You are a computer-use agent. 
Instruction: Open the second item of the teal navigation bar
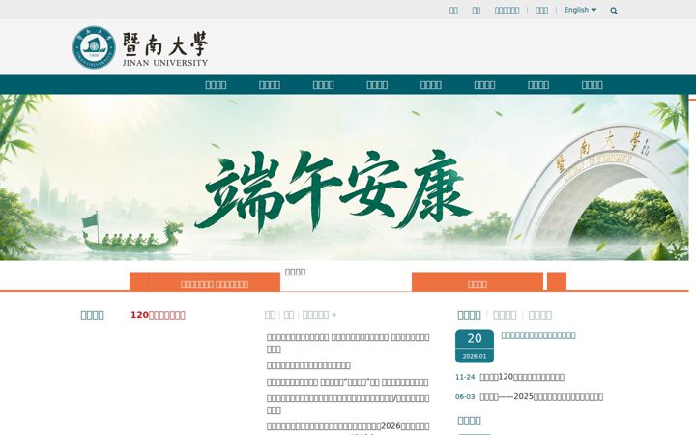coord(270,85)
